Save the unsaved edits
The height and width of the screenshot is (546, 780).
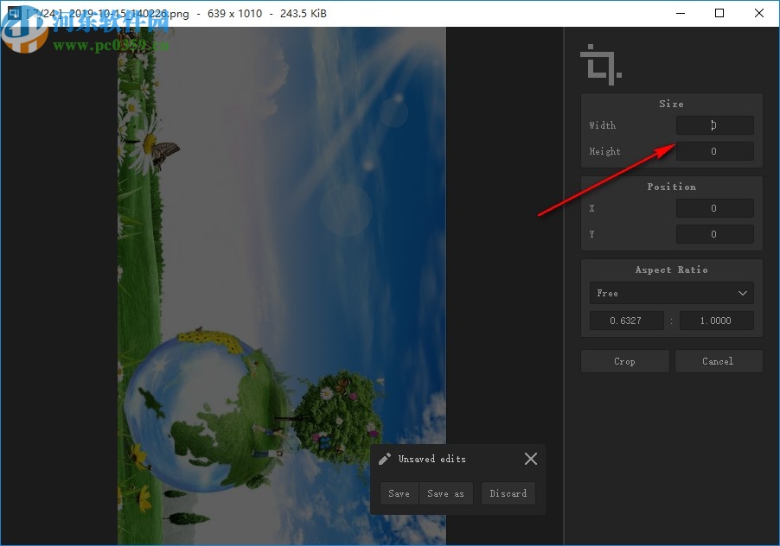(400, 493)
